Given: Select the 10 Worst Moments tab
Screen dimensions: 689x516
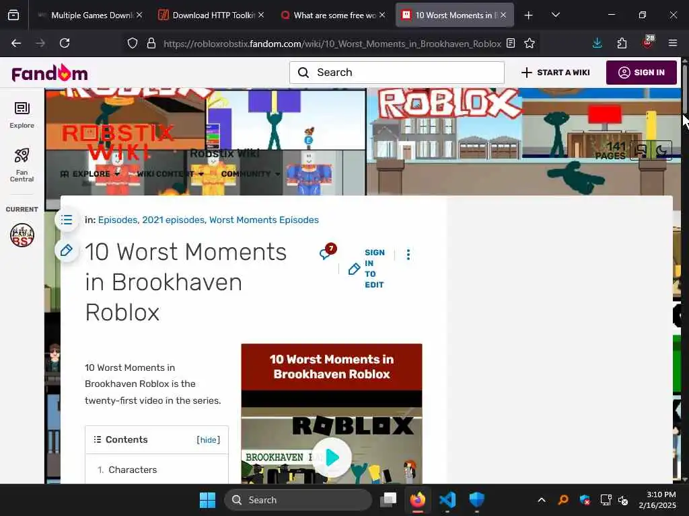Looking at the screenshot, I should point(454,15).
